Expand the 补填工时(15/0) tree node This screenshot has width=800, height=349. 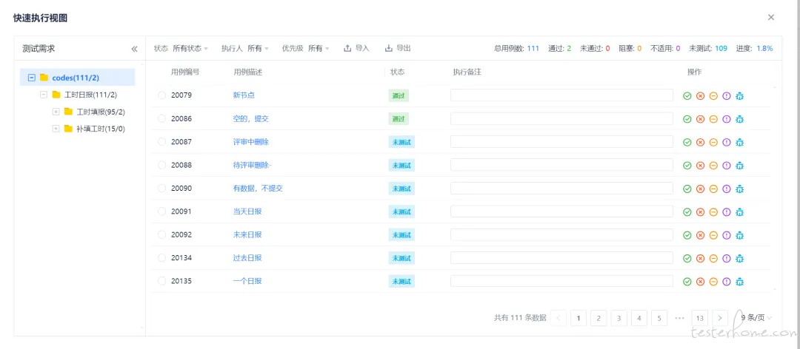[56, 129]
